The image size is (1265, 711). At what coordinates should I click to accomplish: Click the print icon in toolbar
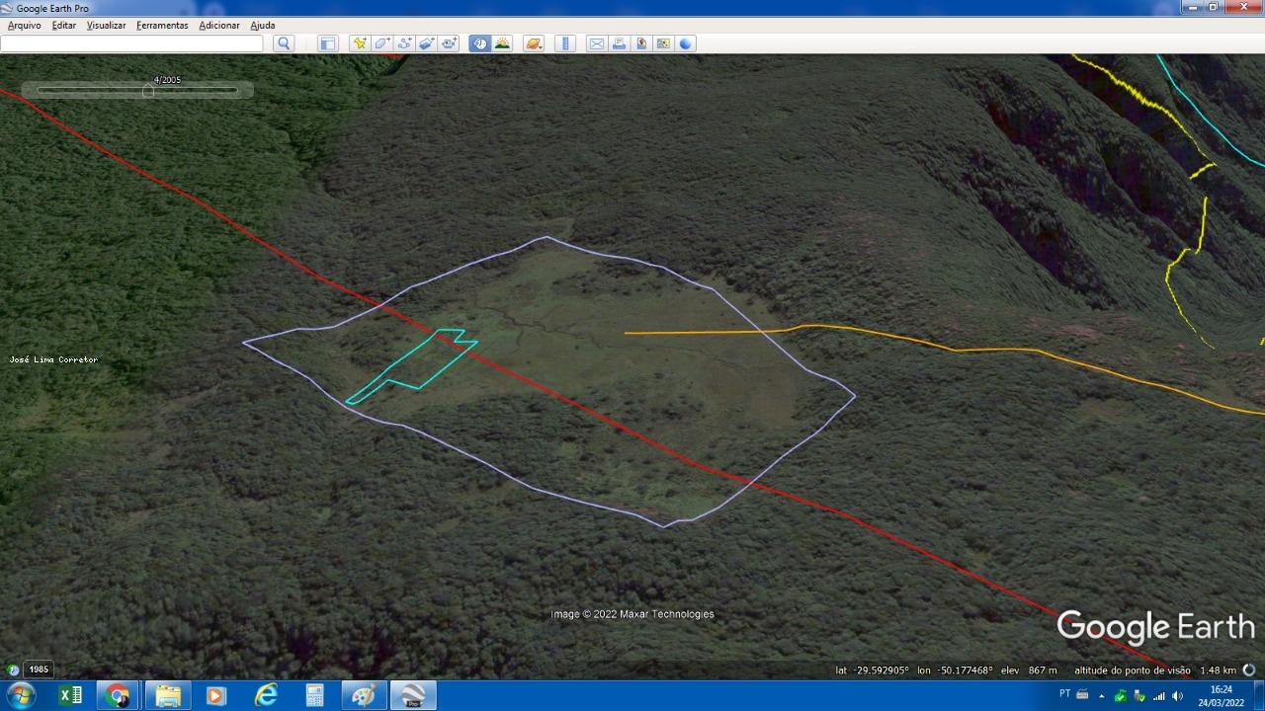point(619,43)
